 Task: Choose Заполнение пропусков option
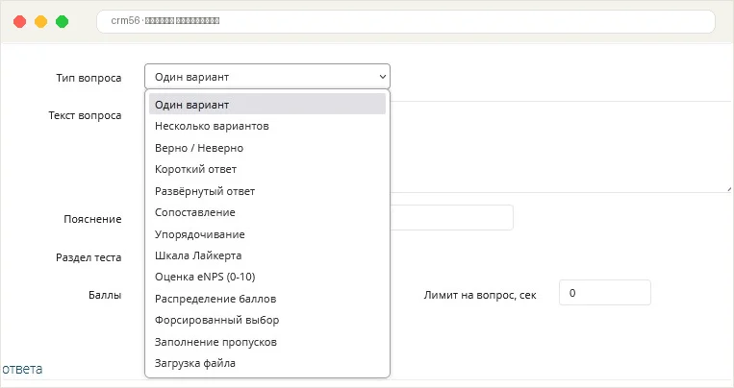click(x=267, y=342)
